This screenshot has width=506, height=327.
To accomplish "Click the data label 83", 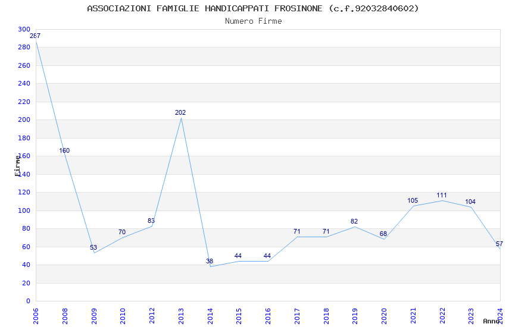I will tap(151, 221).
